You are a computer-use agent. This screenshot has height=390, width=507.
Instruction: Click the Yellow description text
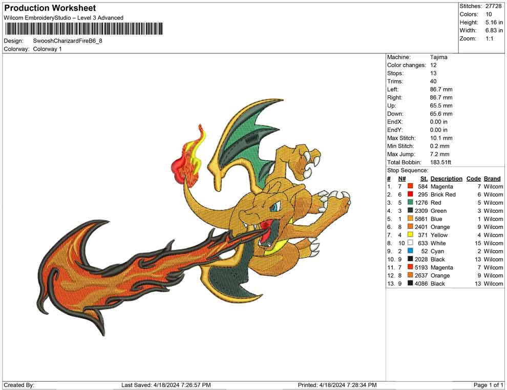pos(439,234)
